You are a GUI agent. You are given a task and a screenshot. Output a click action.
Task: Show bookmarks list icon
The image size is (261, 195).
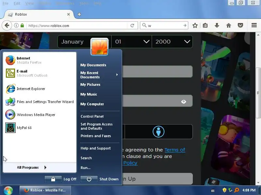click(x=205, y=26)
